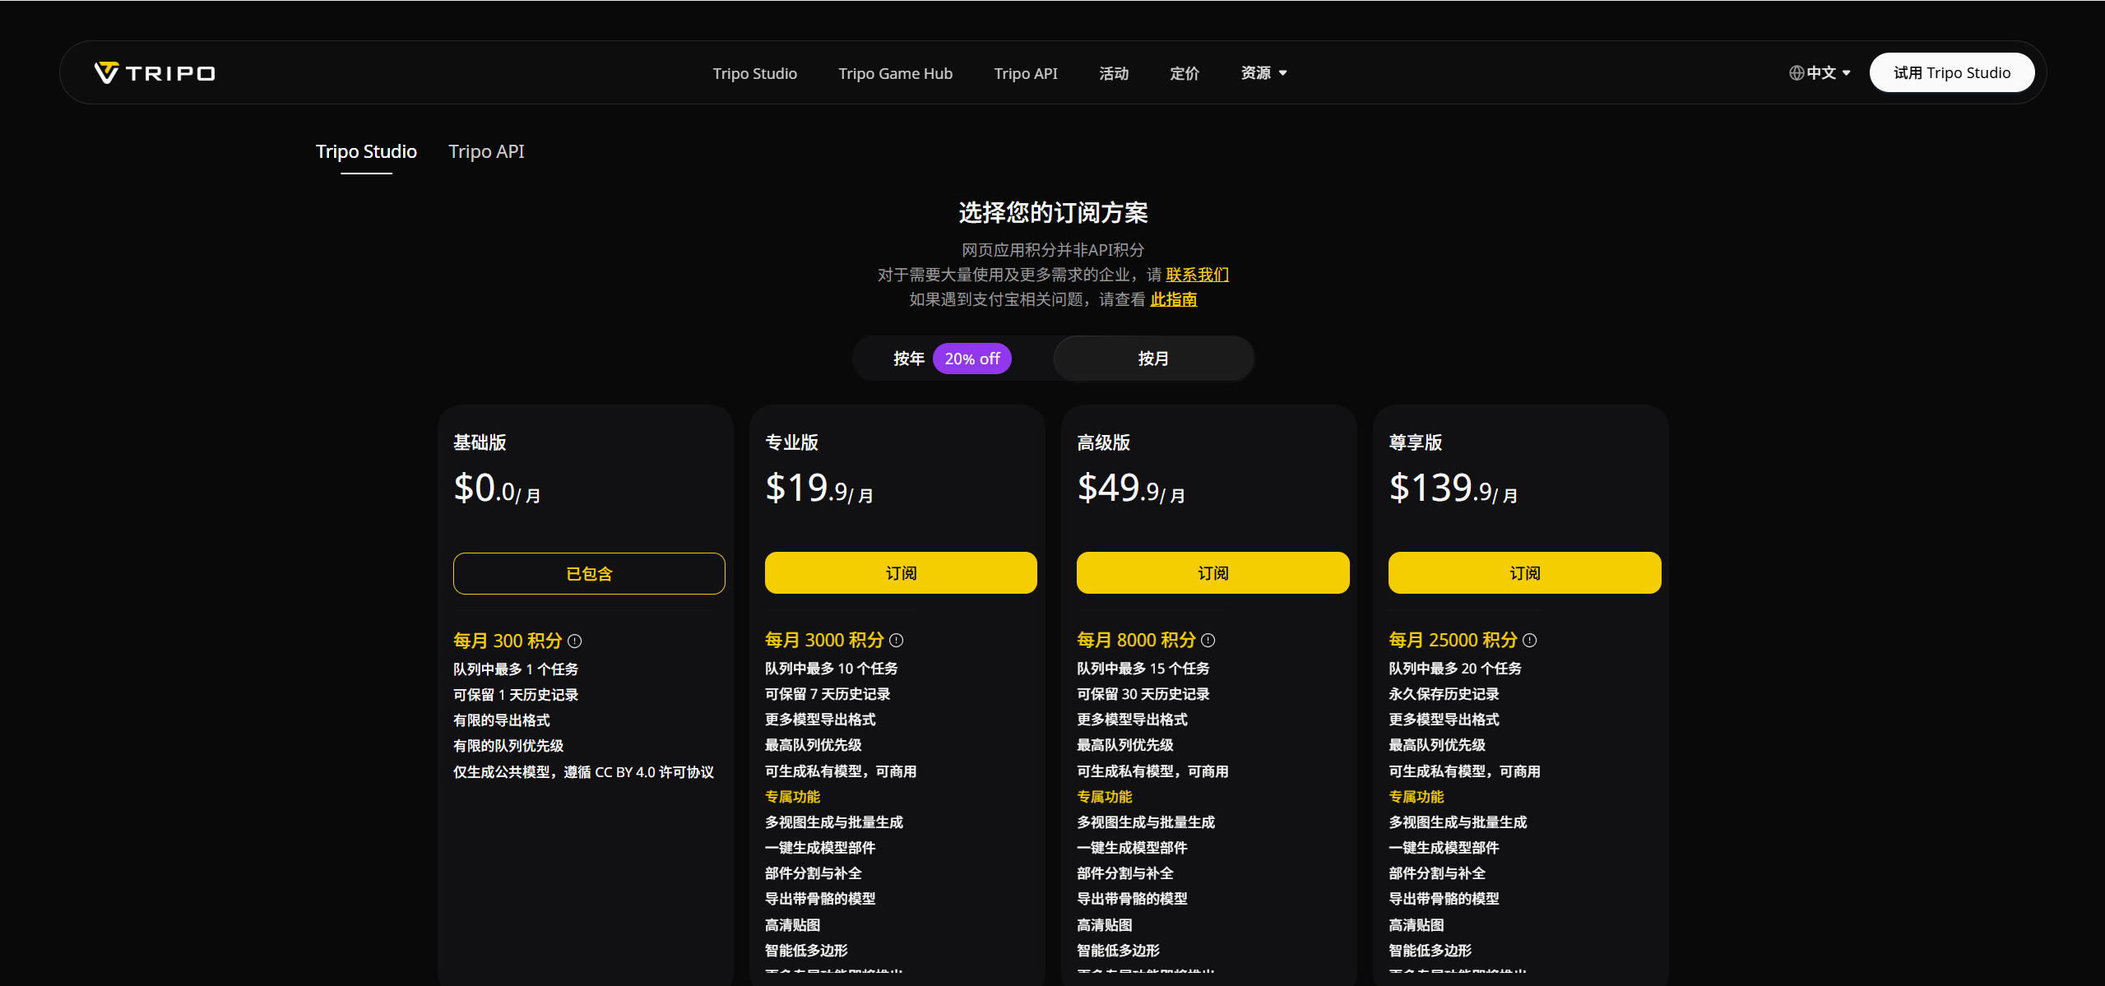The image size is (2105, 986).
Task: Open Tripo Game Hub from navigation
Action: tap(895, 73)
